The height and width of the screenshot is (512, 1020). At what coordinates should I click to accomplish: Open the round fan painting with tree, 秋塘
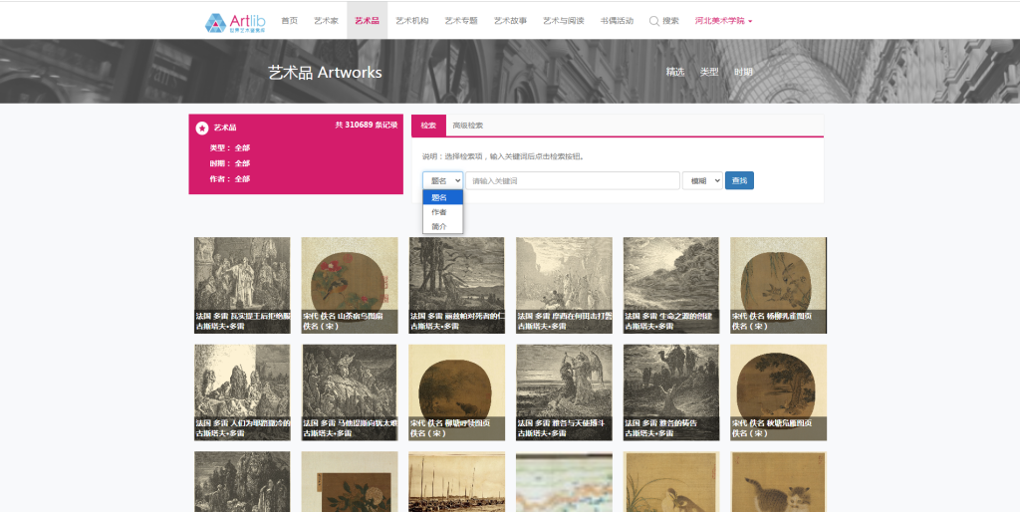(779, 392)
